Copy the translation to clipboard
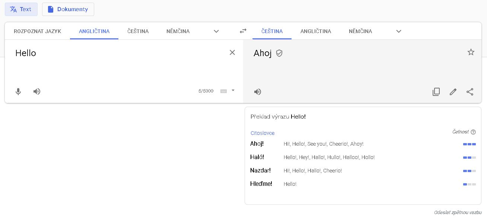 436,92
